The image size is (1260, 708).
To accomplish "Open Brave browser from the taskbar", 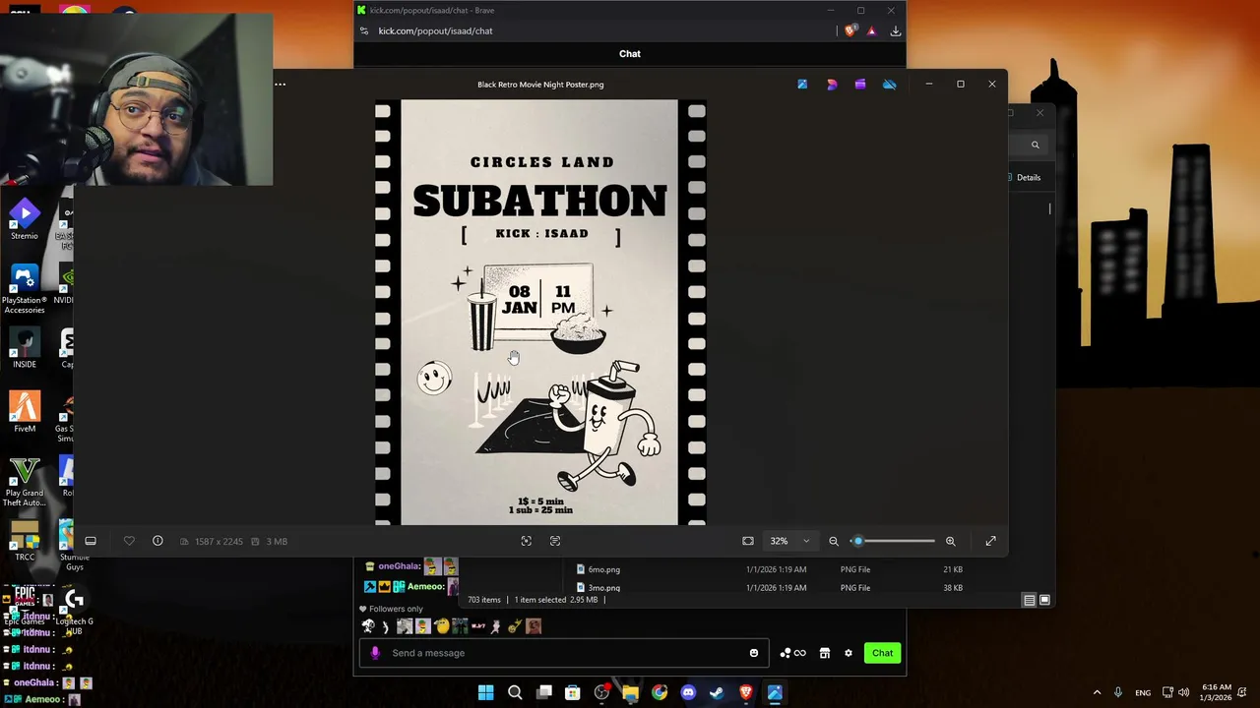I will 746,693.
